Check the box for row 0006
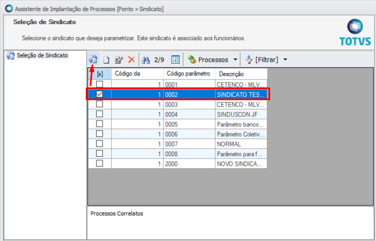 100,134
